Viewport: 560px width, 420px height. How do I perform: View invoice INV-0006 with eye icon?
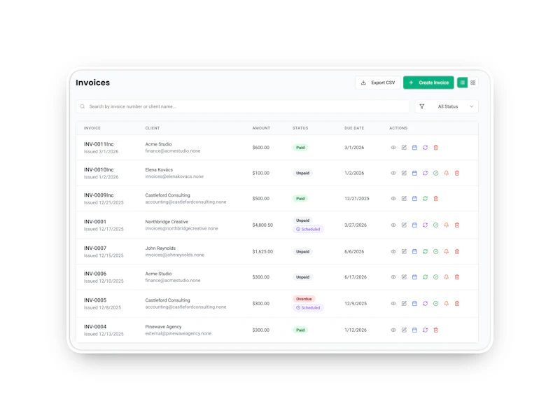click(x=393, y=277)
